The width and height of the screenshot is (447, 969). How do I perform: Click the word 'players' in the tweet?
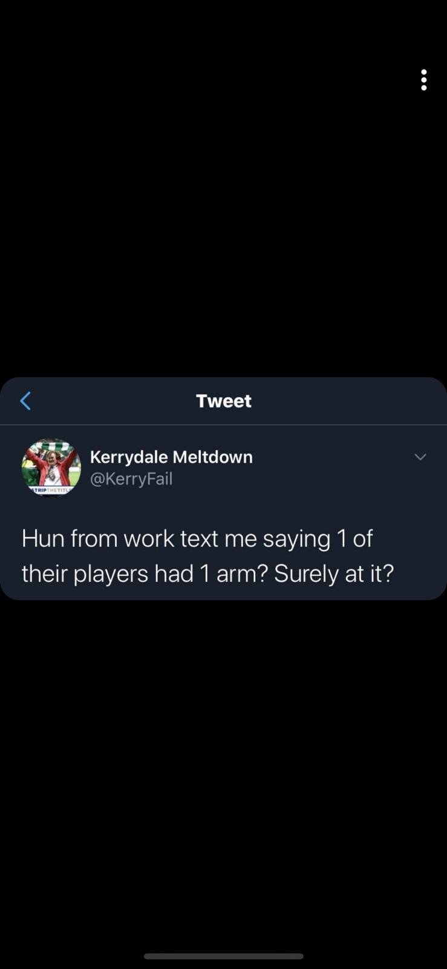pos(111,574)
